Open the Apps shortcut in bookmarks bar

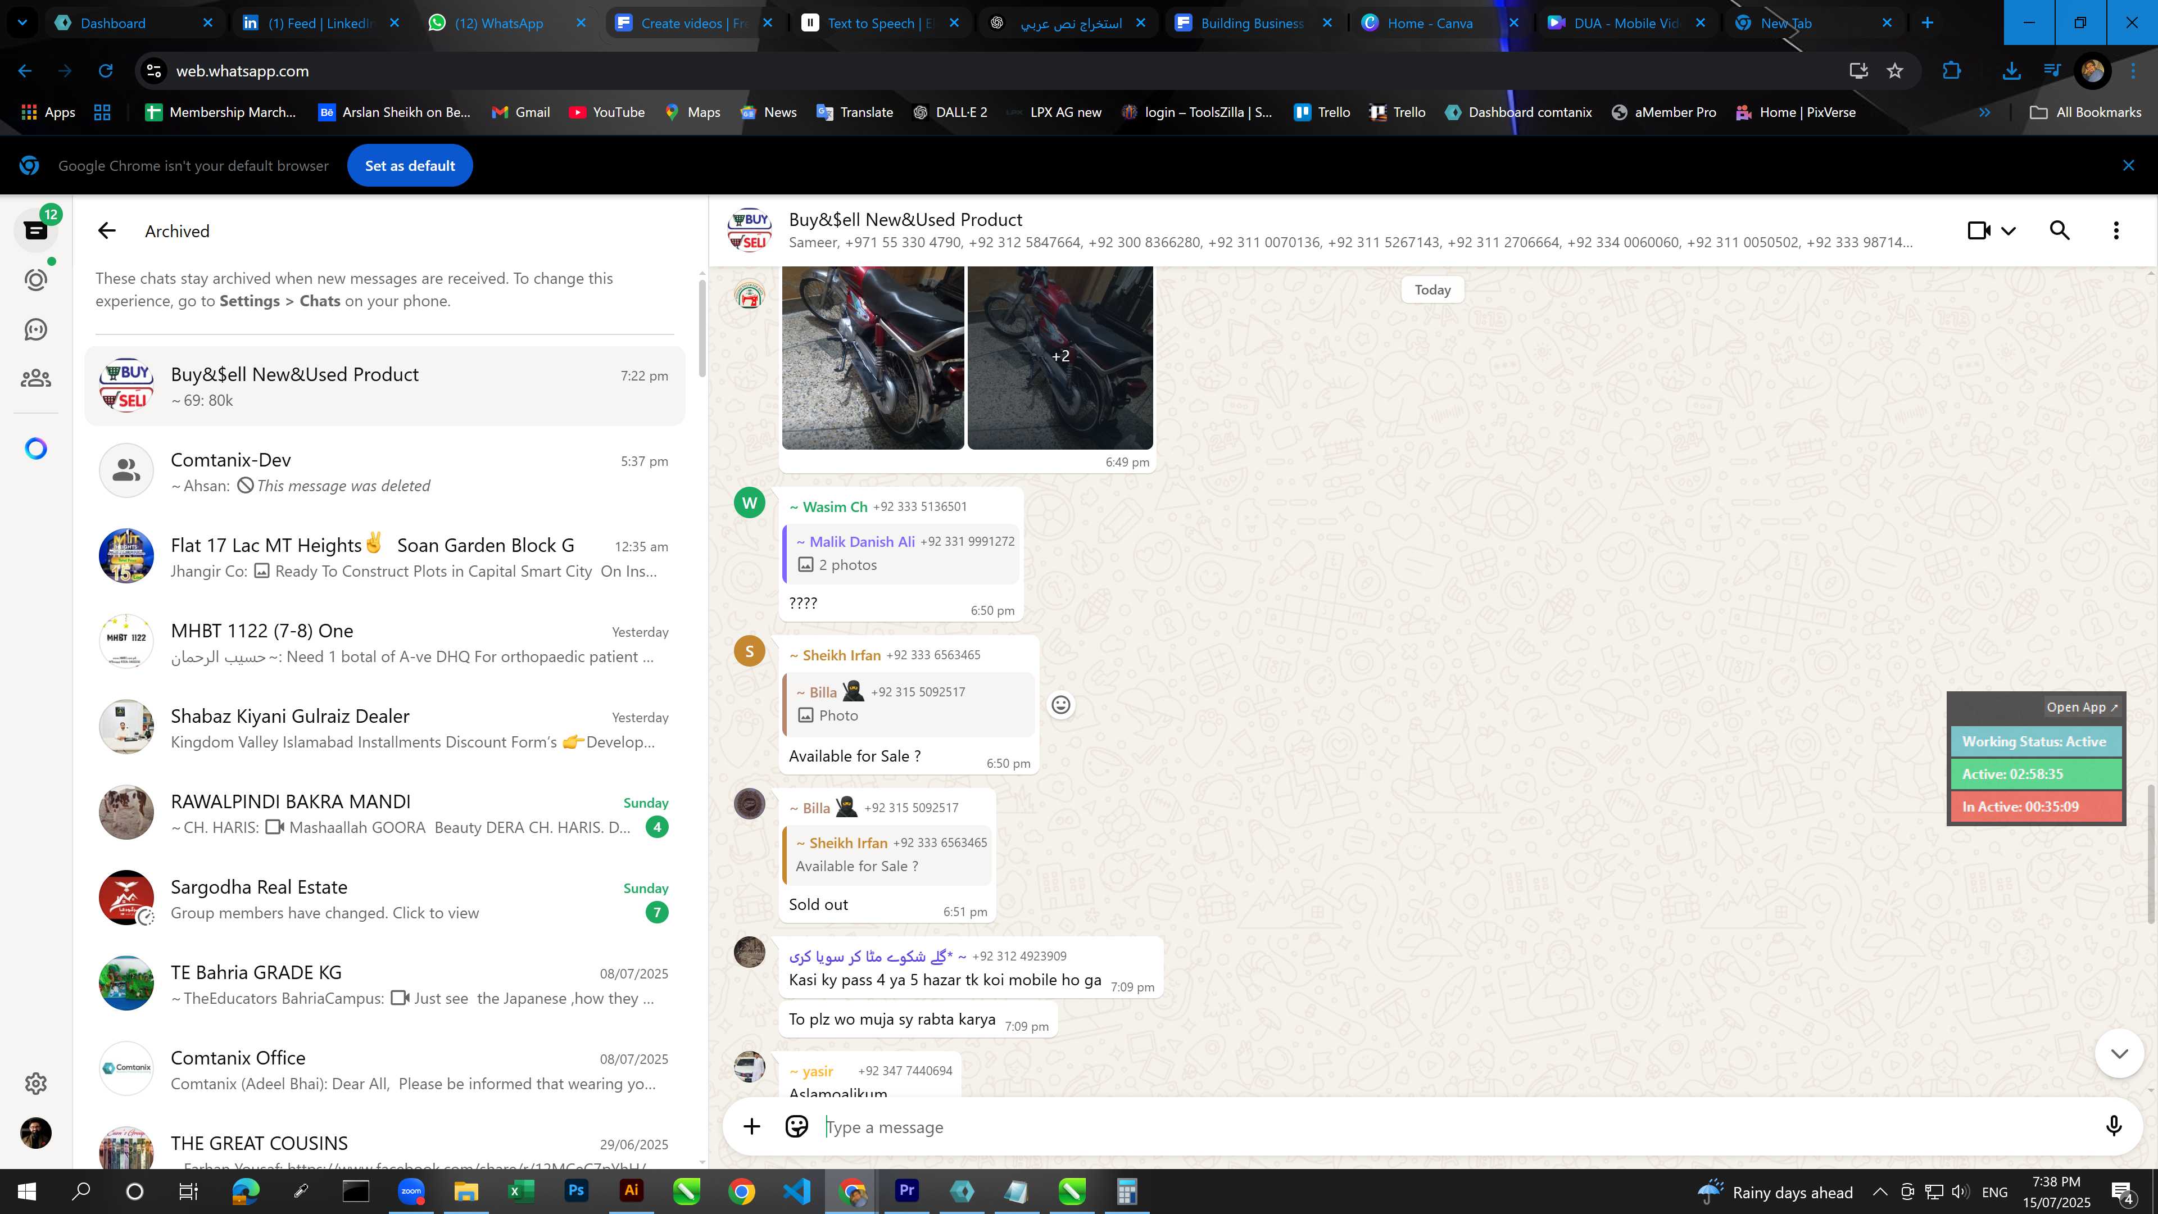[x=48, y=112]
